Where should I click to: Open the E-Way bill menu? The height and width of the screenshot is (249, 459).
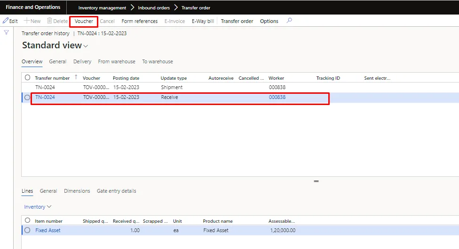[203, 21]
